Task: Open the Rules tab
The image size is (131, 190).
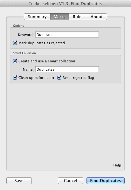Action: (78, 17)
